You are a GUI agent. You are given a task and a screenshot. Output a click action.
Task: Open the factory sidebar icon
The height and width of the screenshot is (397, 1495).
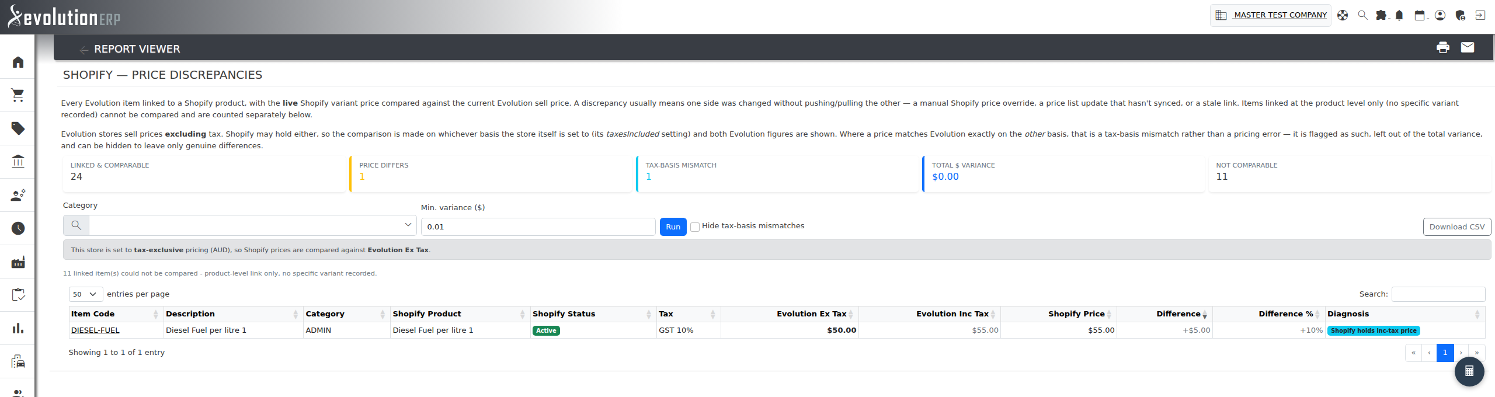pyautogui.click(x=18, y=262)
